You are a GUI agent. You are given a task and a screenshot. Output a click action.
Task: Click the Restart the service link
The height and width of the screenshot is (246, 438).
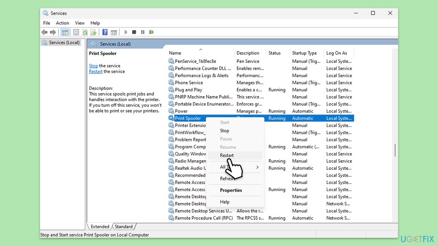pyautogui.click(x=96, y=71)
